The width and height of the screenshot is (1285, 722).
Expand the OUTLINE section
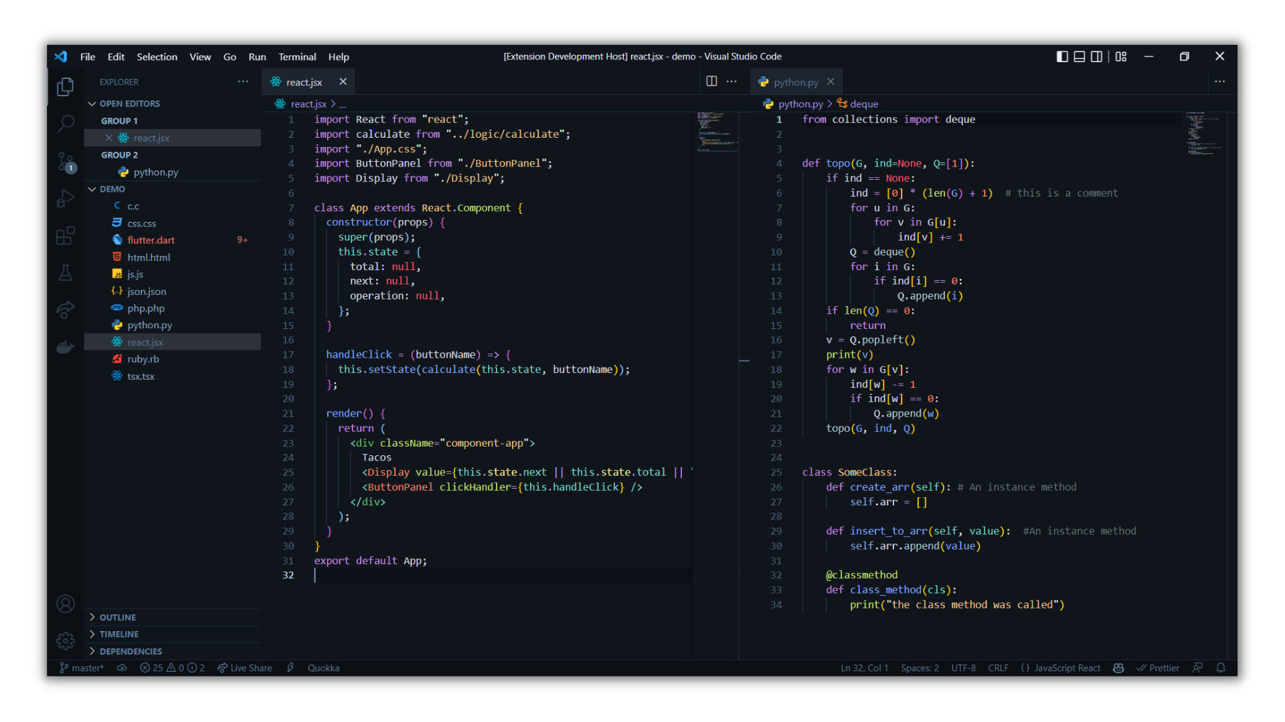click(x=117, y=617)
